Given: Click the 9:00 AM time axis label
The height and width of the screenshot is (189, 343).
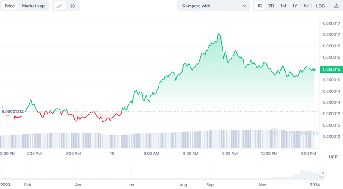Looking at the screenshot, I should pyautogui.click(x=230, y=154).
